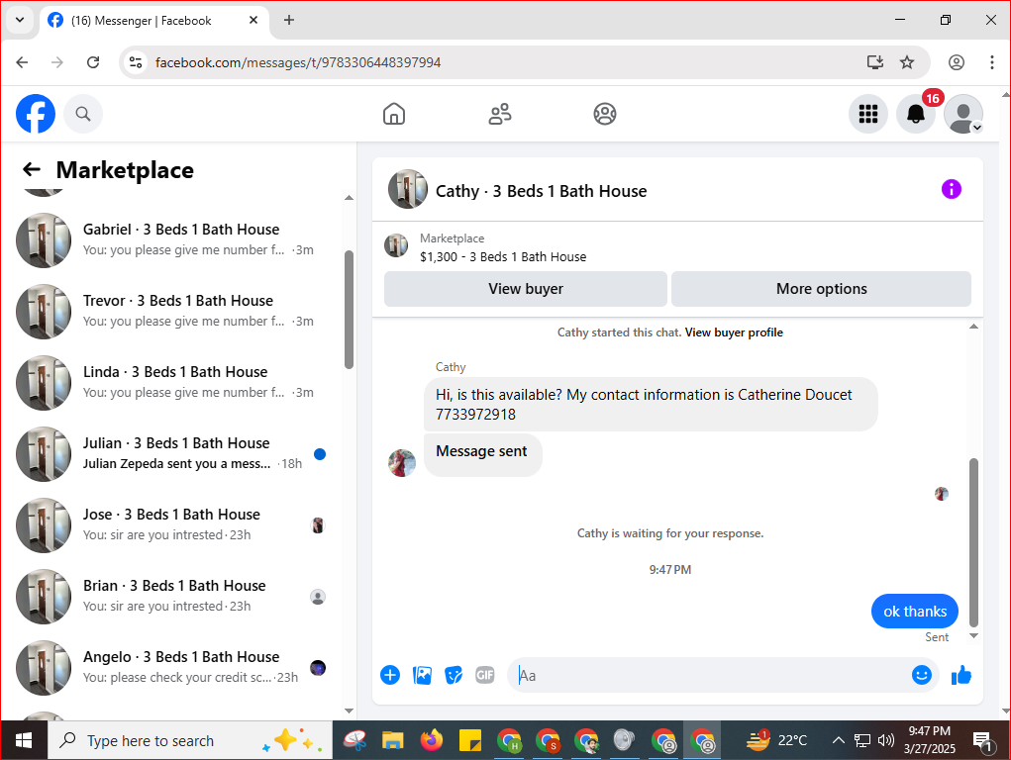Open the conversation information icon
This screenshot has width=1011, height=760.
click(x=951, y=190)
